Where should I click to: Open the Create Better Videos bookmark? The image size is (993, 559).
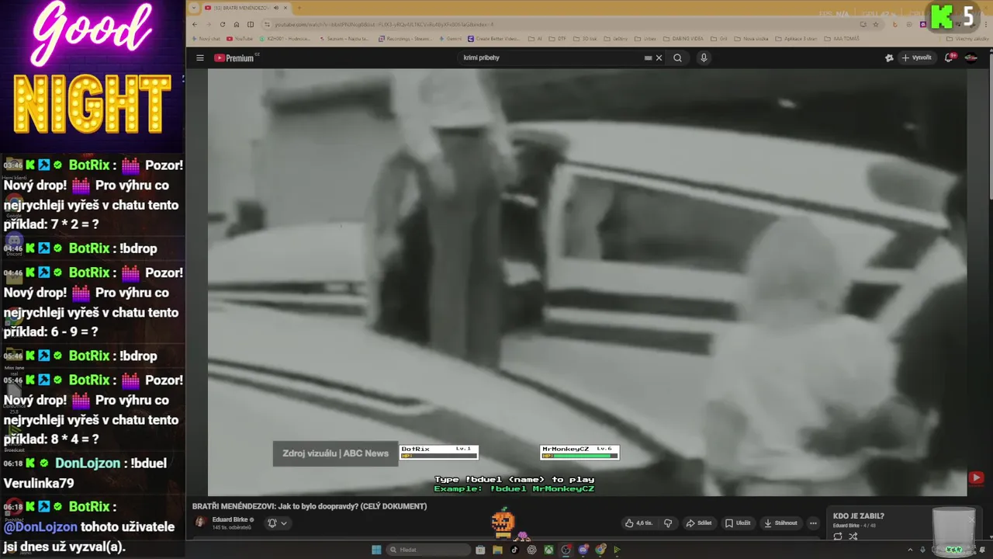(x=493, y=38)
